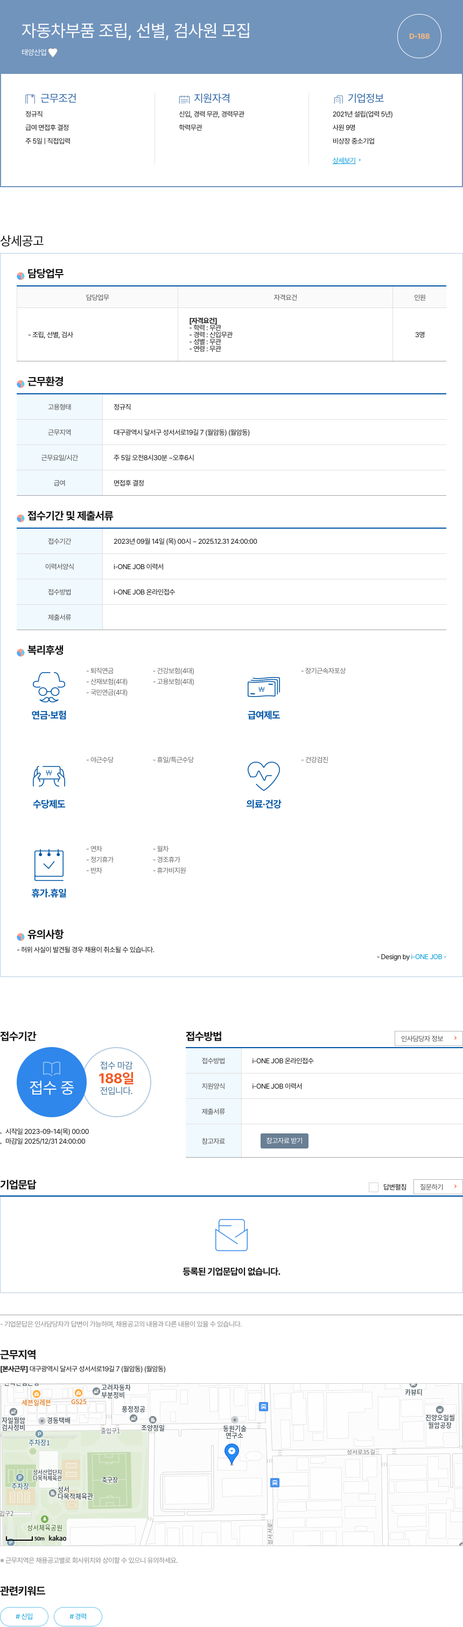The width and height of the screenshot is (463, 1627).
Task: Click the 수당제도 allowance icon
Action: (48, 776)
